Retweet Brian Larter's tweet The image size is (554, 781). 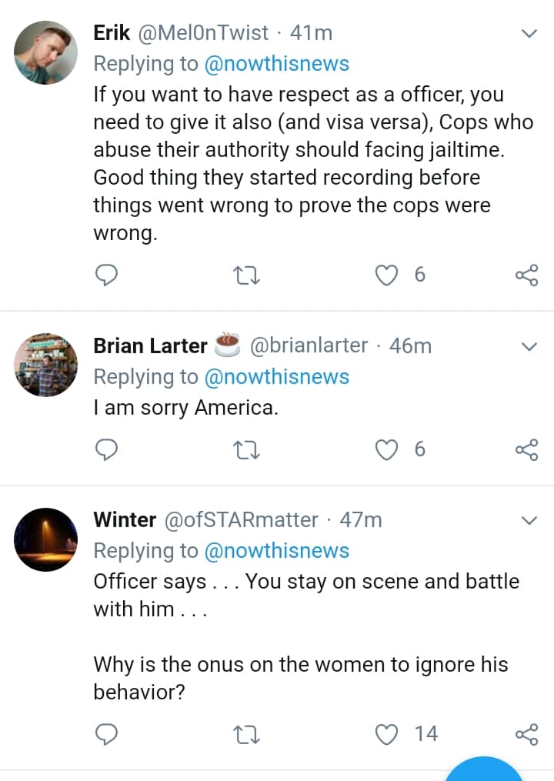click(248, 449)
